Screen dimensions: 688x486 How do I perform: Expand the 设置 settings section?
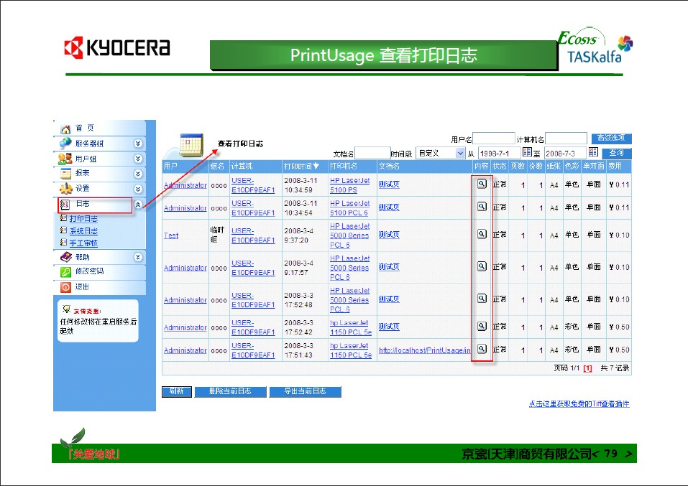point(138,189)
